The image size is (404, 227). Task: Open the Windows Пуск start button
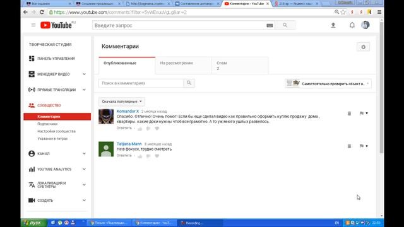(x=34, y=223)
